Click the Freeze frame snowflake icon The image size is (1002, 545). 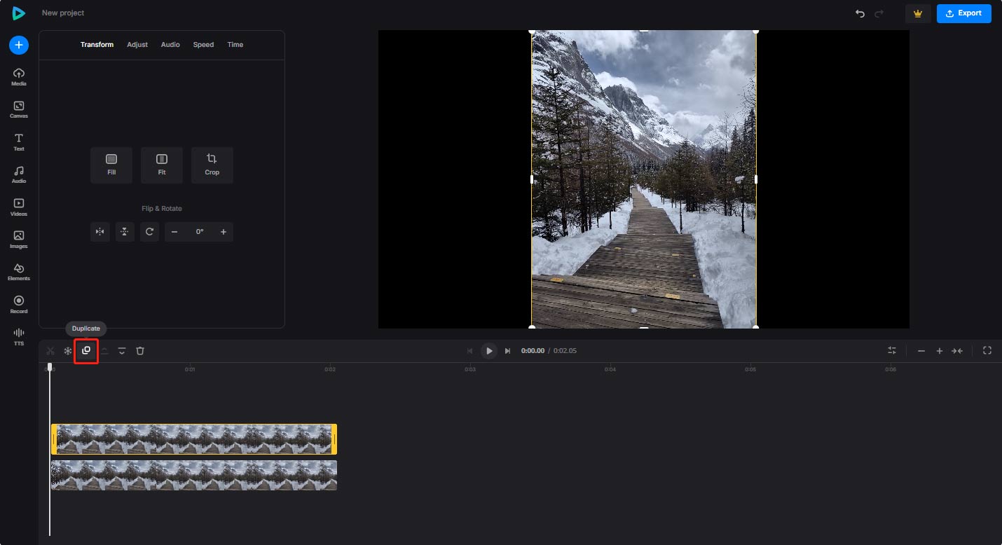68,351
